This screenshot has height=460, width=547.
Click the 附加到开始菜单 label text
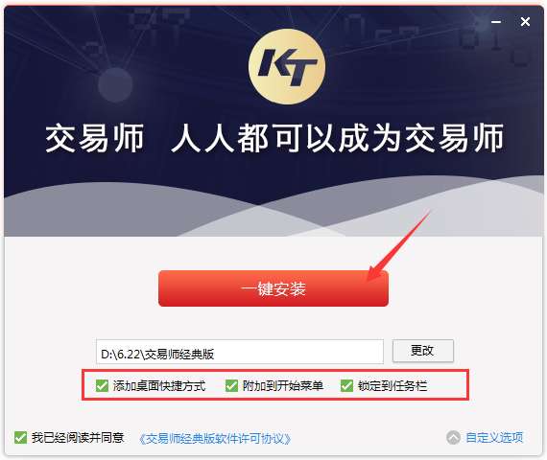tap(283, 386)
